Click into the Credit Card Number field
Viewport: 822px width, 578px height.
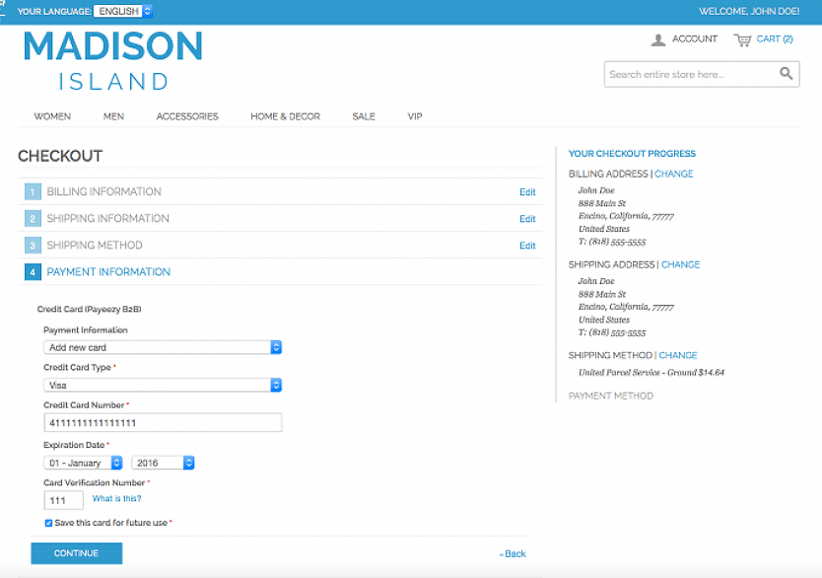click(163, 423)
